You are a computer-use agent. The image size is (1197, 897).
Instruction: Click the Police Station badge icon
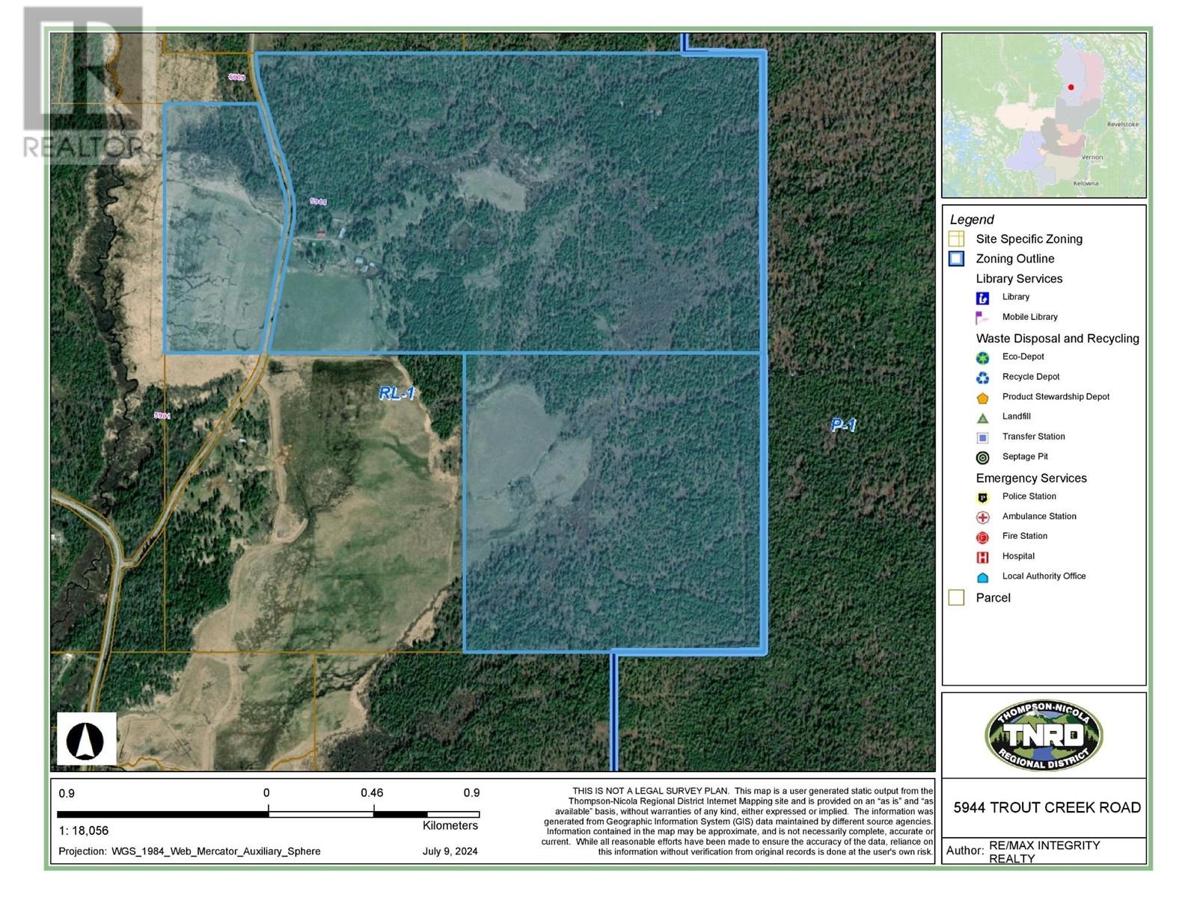pos(982,497)
